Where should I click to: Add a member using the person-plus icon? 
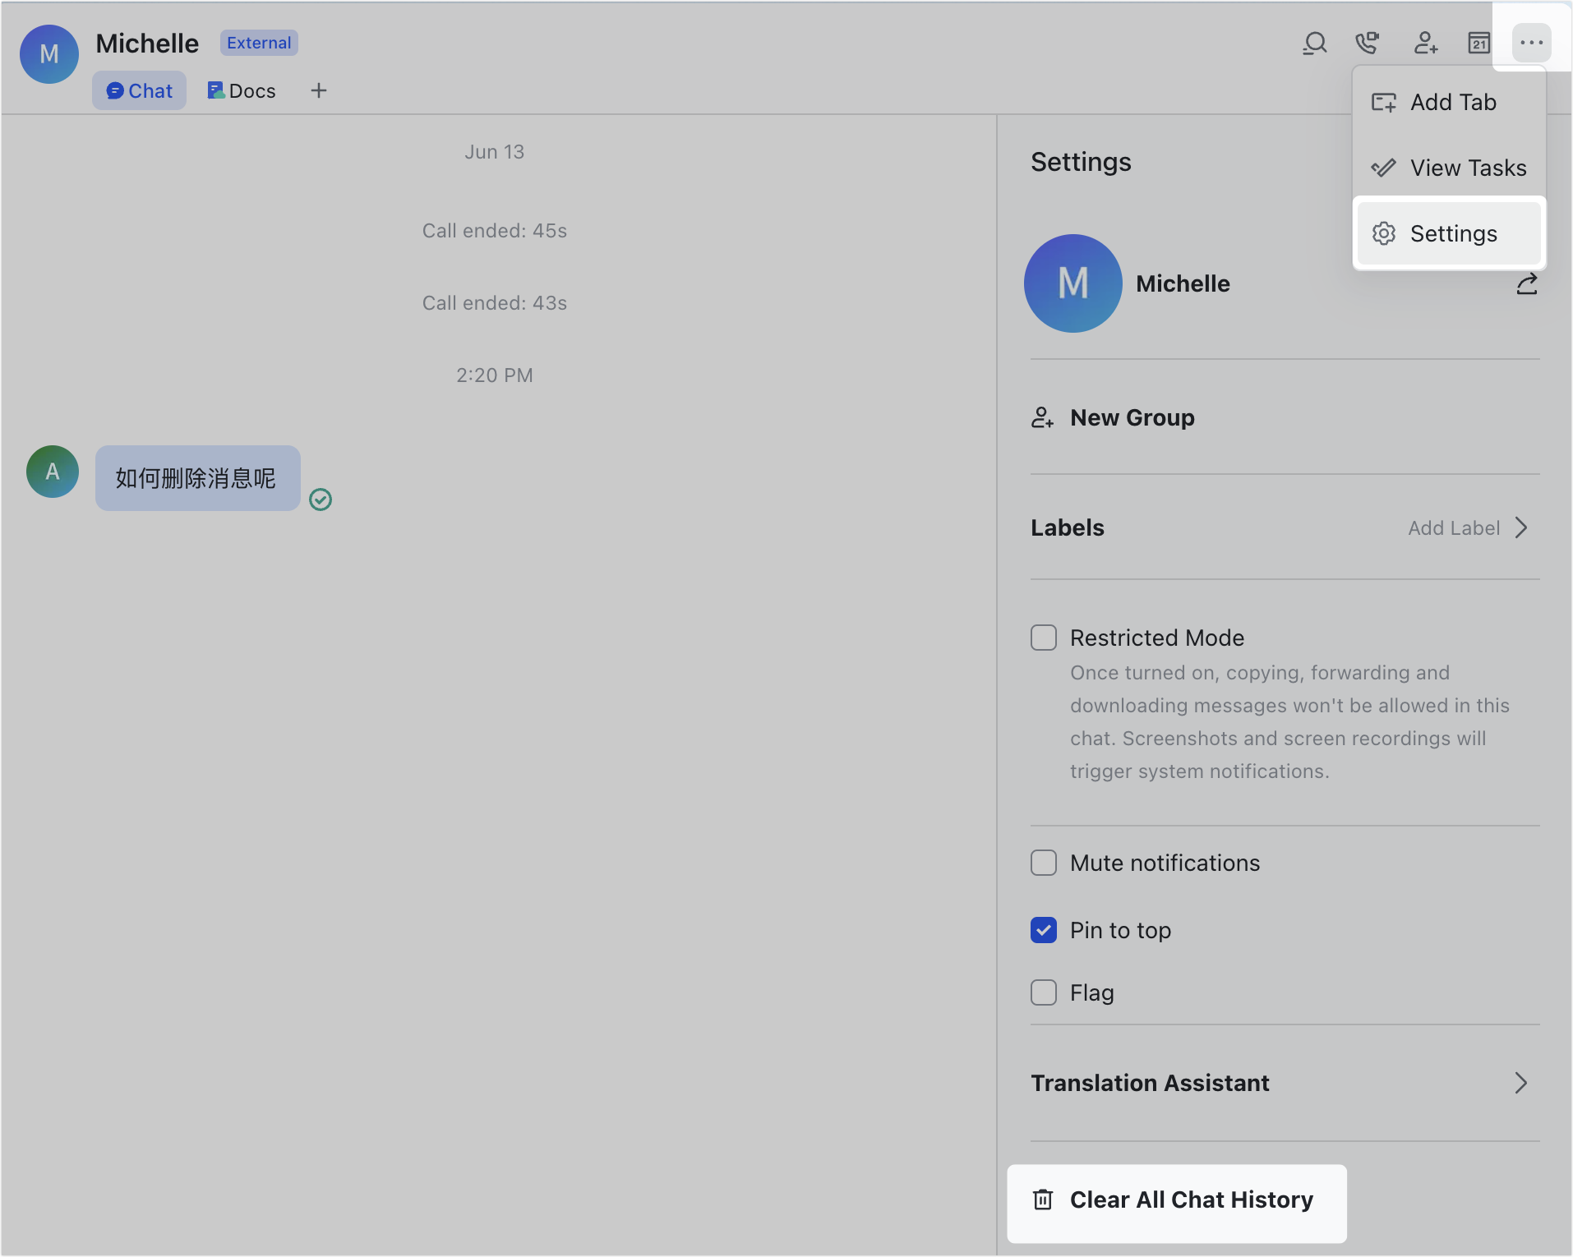(1424, 44)
